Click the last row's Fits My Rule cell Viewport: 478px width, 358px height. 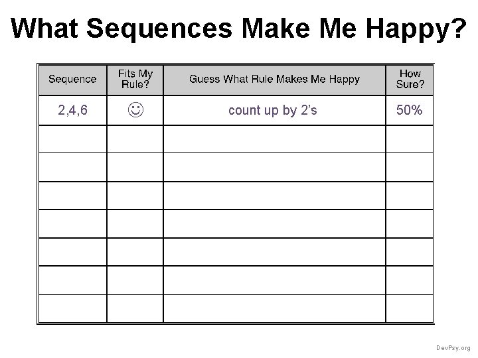(135, 308)
